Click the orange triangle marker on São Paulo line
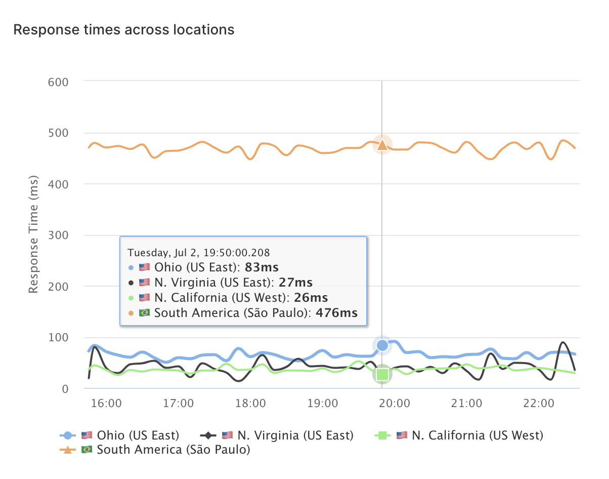609x479 pixels. coord(382,145)
